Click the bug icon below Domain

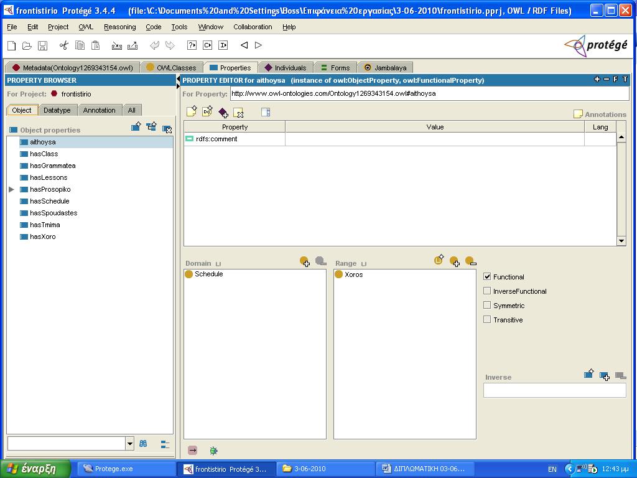[214, 451]
